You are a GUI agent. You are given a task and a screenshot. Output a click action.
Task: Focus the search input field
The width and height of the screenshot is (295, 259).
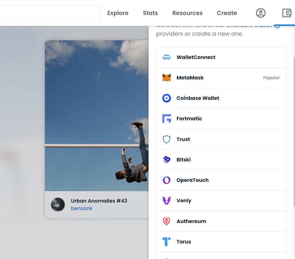click(x=50, y=13)
